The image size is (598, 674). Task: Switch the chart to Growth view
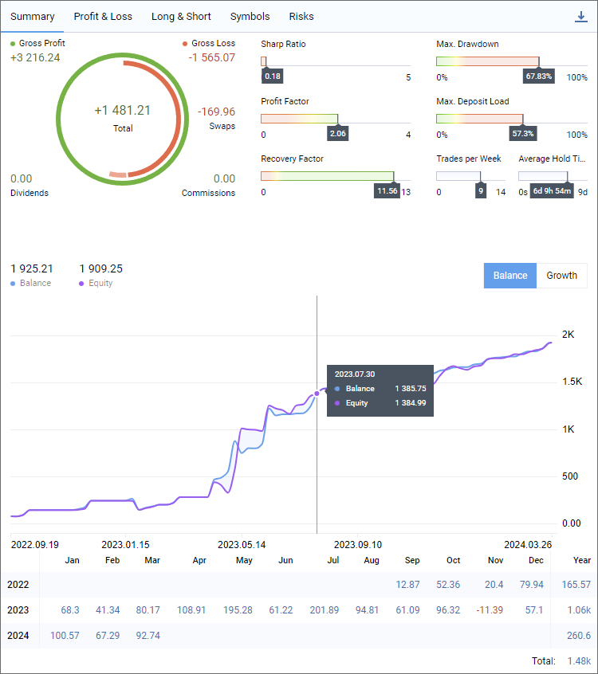[561, 276]
